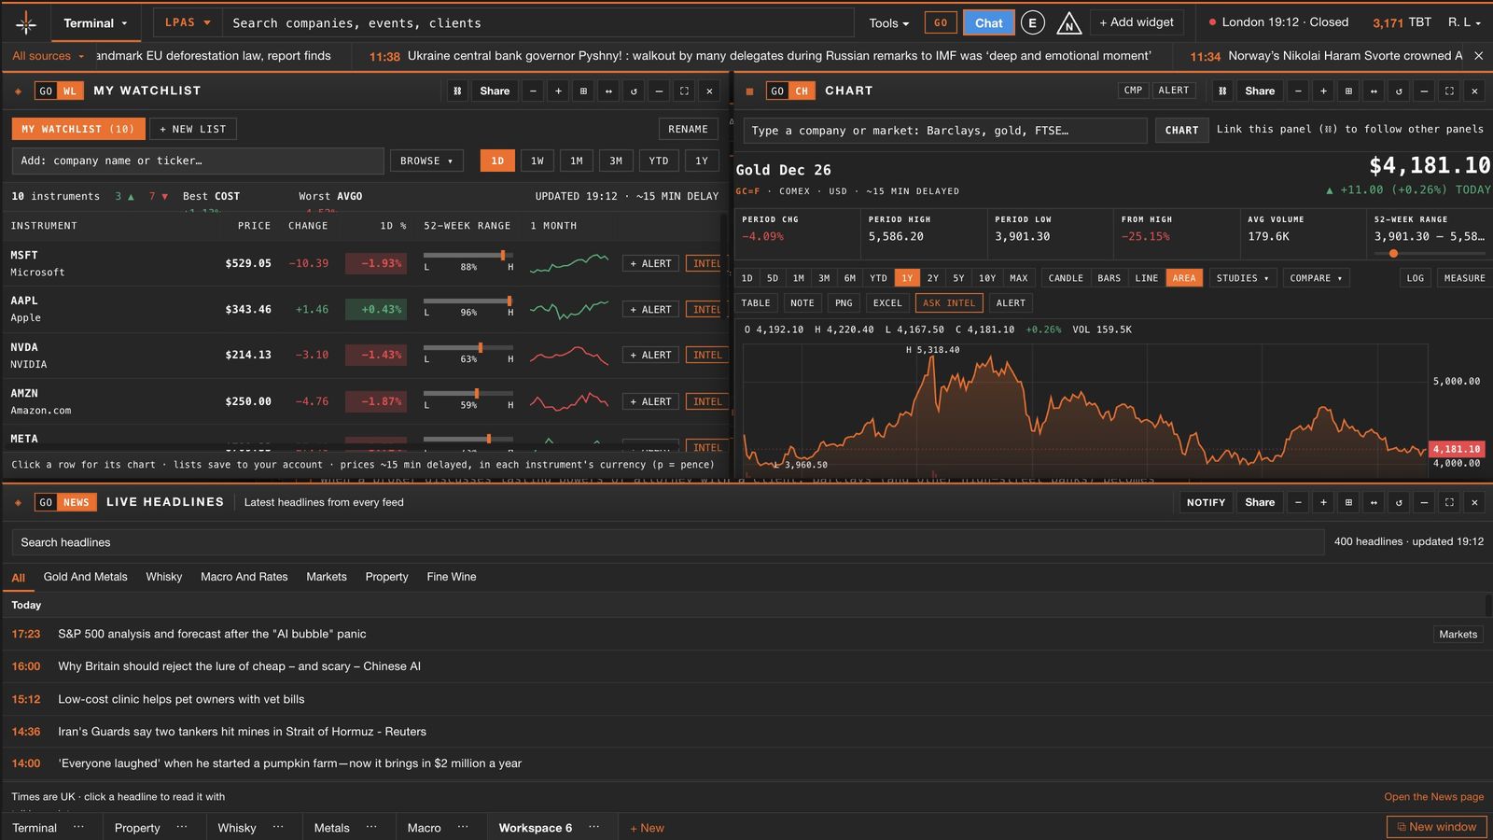Click the fullscreen icon in My Watchlist header
This screenshot has width=1493, height=840.
point(684,91)
